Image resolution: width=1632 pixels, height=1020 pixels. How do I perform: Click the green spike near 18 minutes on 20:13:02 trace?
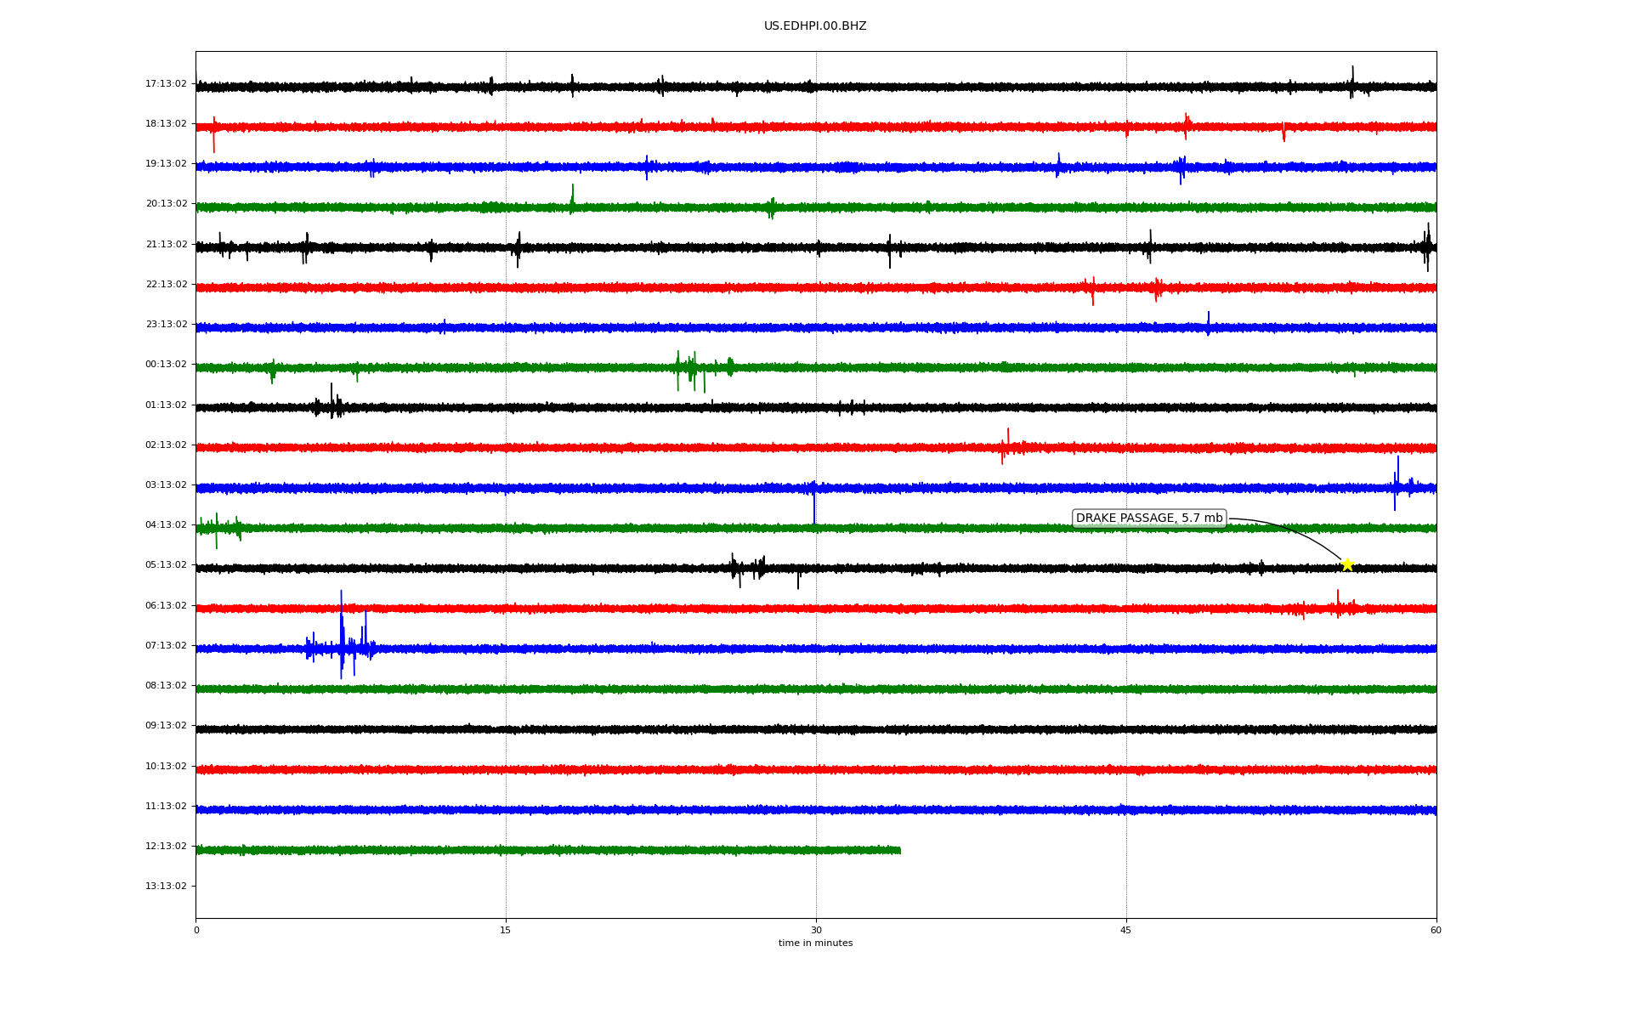(572, 199)
